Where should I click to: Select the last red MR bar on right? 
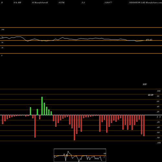pos(144,126)
